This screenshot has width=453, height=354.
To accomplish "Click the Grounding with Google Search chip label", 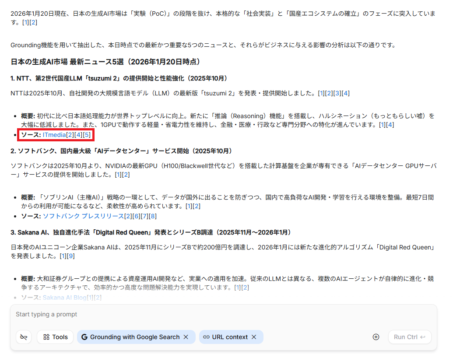I will [135, 337].
